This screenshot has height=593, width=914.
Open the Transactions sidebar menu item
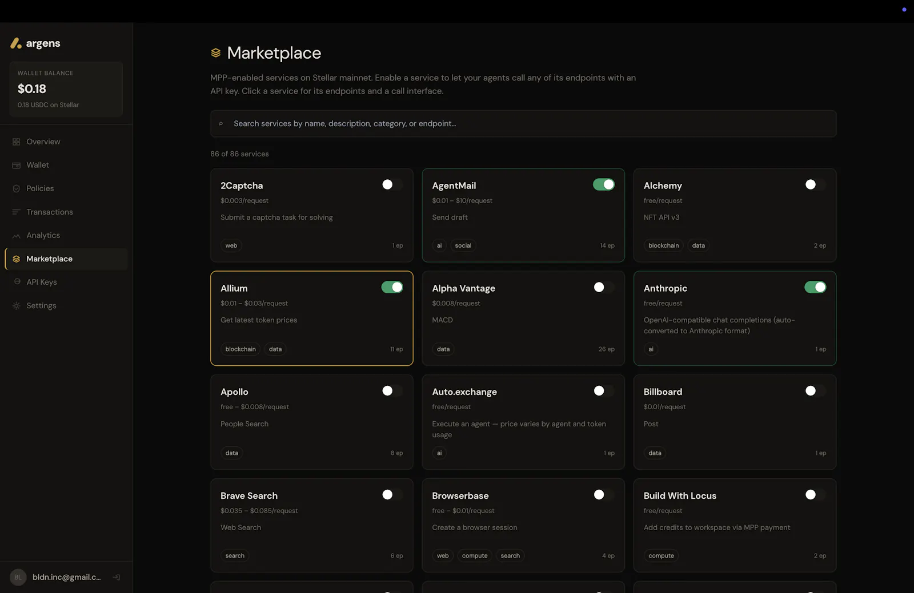click(x=66, y=212)
